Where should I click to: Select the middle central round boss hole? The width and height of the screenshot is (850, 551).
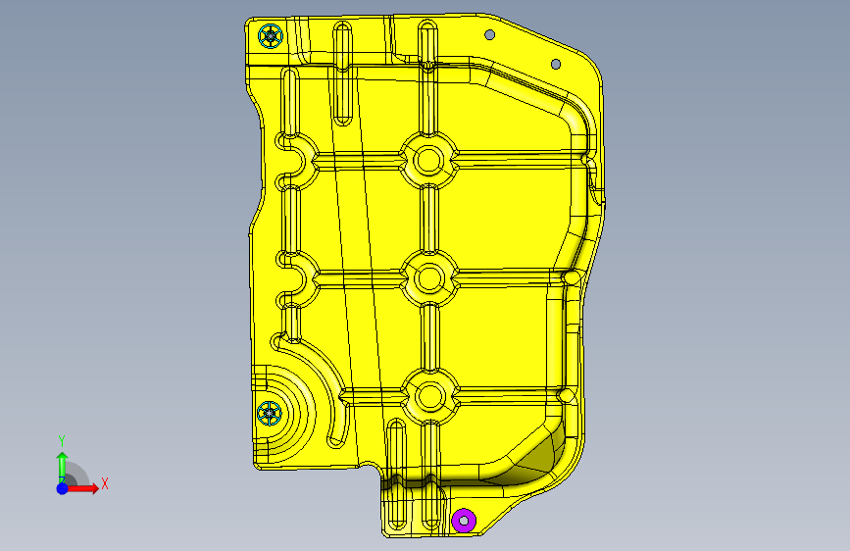[429, 278]
